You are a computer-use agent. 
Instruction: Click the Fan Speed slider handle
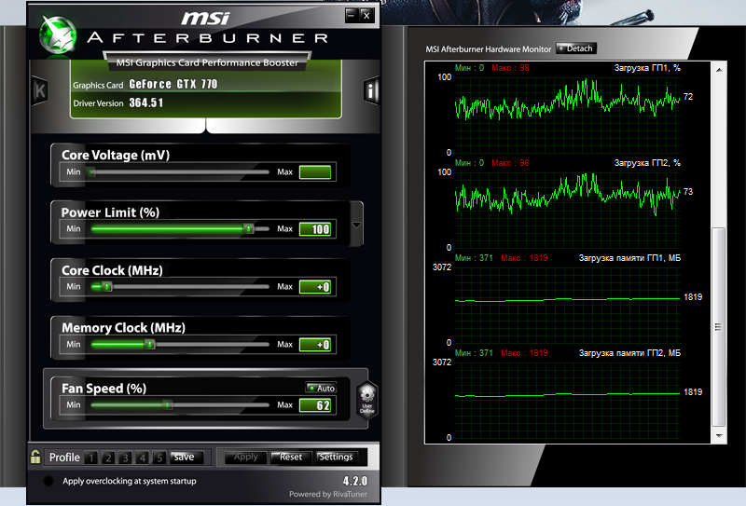[167, 404]
